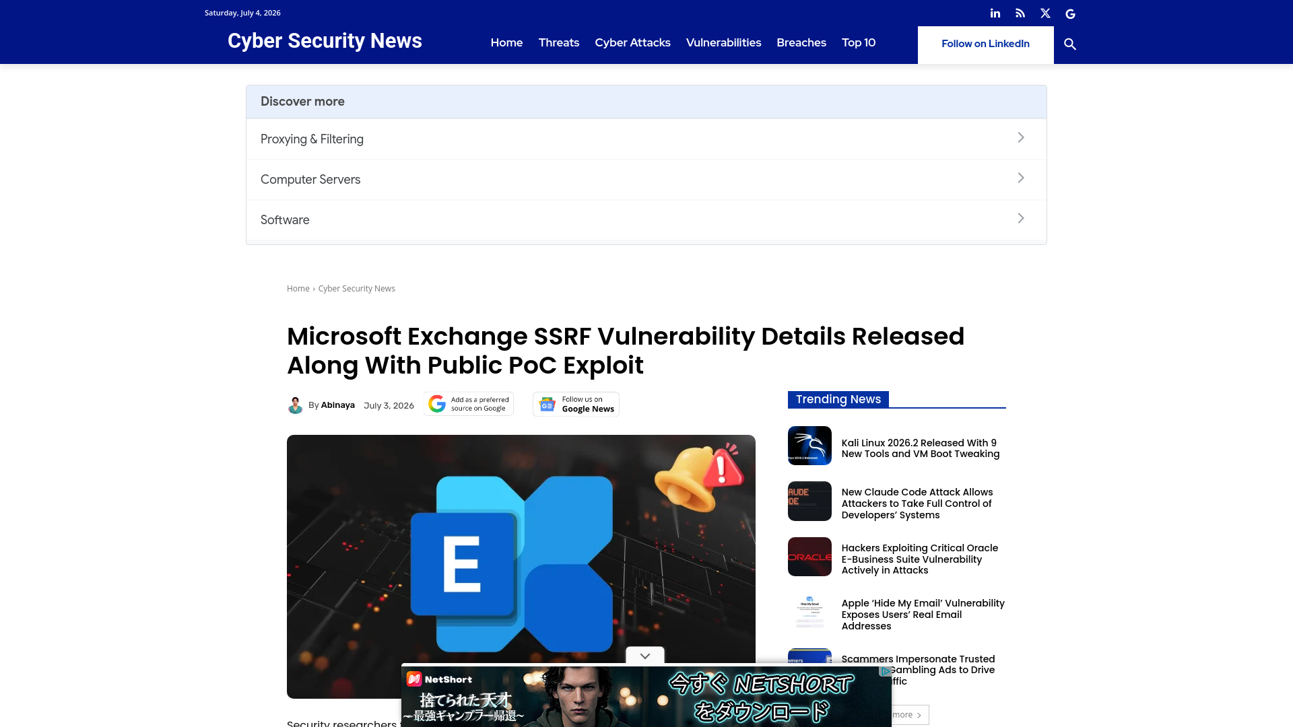Click the Abinaya author avatar

point(295,405)
